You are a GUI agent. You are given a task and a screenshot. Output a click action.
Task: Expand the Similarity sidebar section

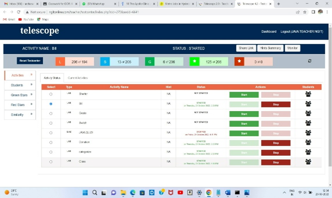click(20, 115)
